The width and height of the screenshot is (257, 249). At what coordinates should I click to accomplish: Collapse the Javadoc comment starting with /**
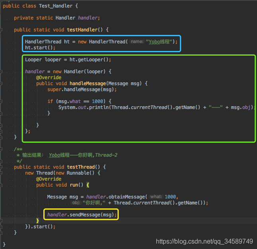1,149
